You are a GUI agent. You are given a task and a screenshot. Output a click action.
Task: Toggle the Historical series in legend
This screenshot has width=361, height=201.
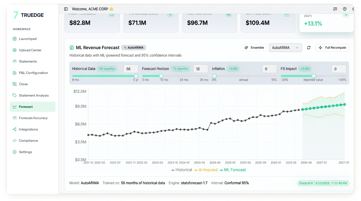click(182, 170)
